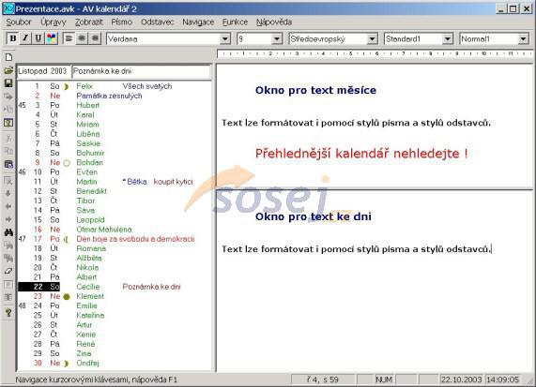Viewport: 536px width, 387px height.
Task: Click the yellow question mark help icon
Action: (8, 313)
